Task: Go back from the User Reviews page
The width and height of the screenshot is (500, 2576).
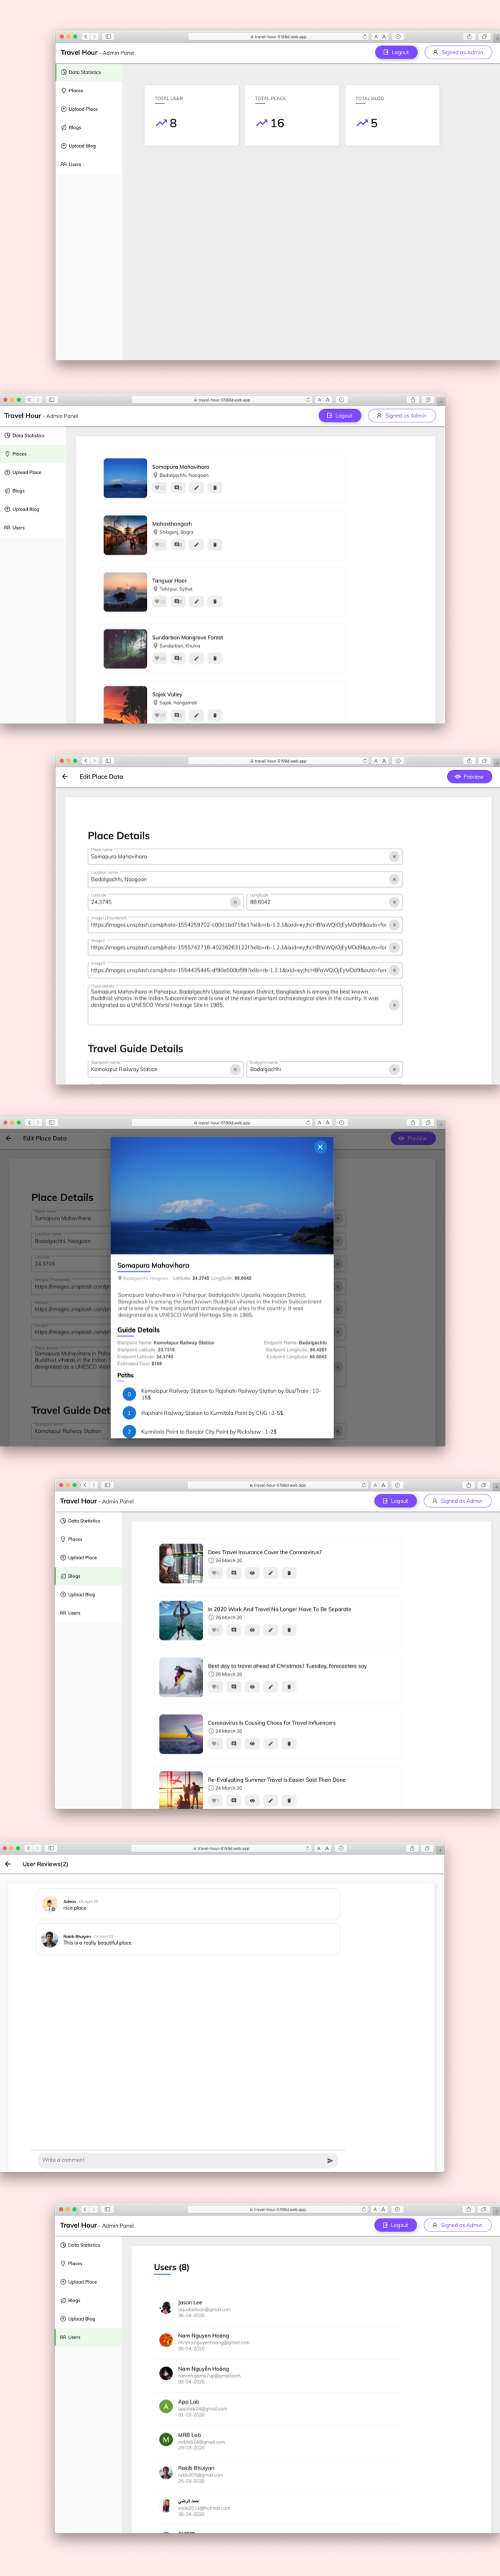Action: pos(8,1864)
